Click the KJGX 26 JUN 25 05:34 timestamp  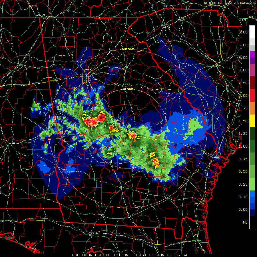[x=162, y=255]
